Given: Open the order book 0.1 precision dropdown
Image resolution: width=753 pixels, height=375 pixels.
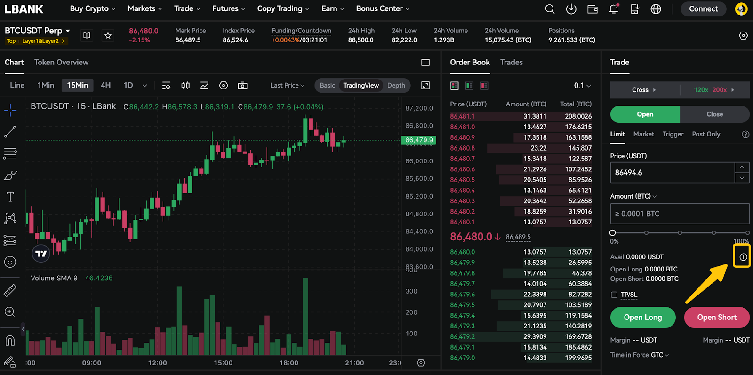Looking at the screenshot, I should (x=582, y=86).
